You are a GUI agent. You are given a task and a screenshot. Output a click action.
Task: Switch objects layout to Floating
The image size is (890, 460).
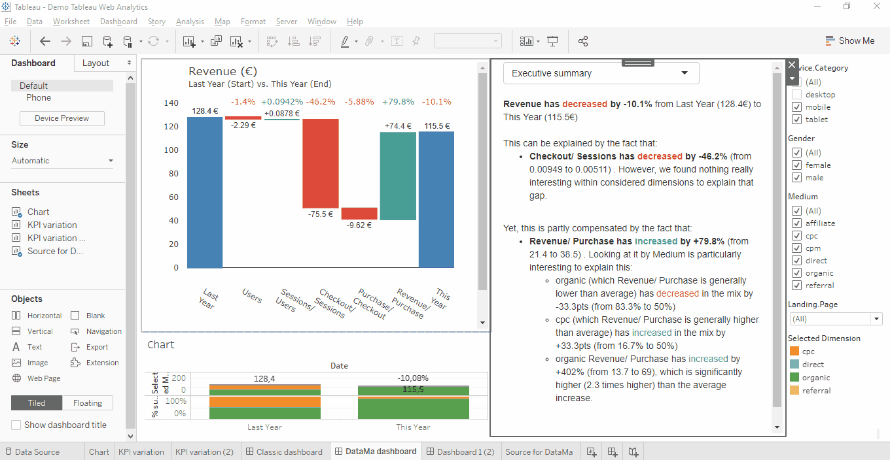pos(87,402)
